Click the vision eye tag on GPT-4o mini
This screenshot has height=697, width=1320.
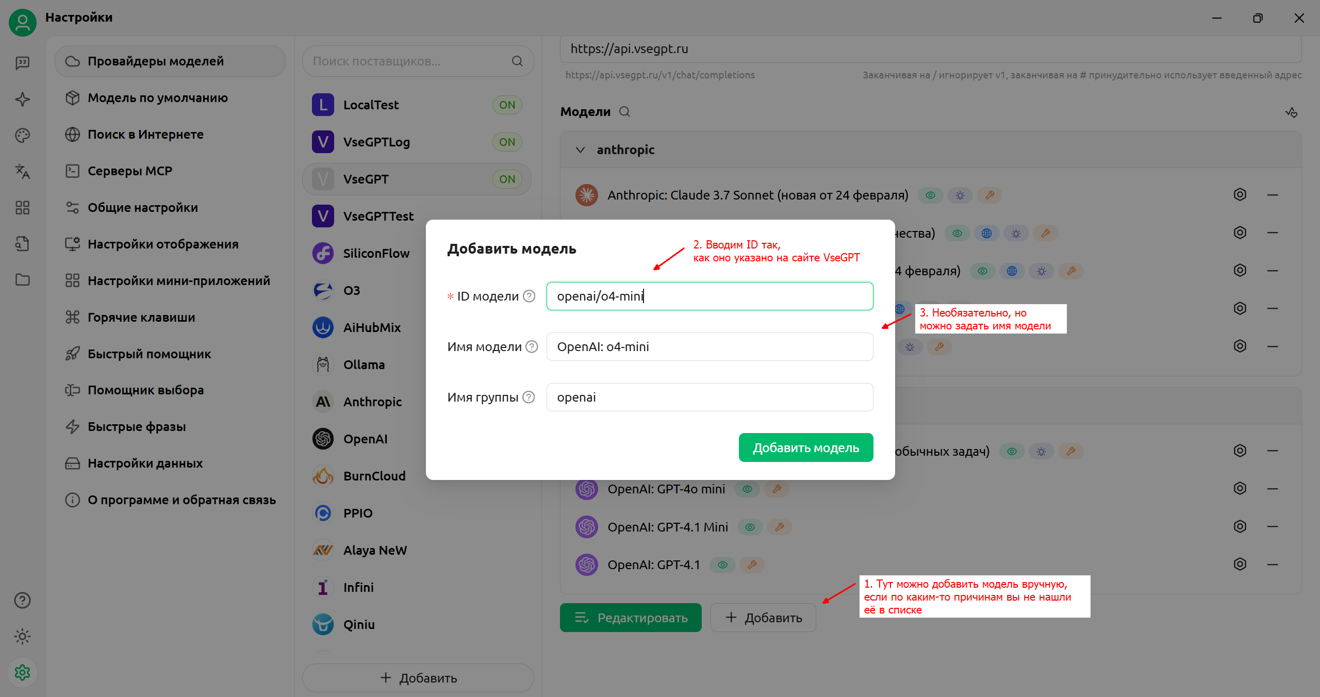(x=747, y=489)
